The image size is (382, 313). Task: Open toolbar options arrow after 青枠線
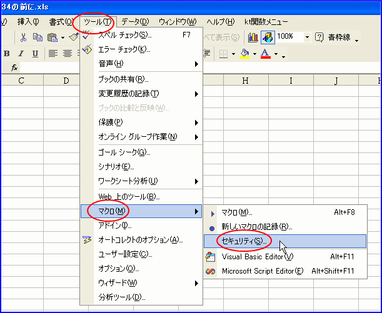click(356, 41)
